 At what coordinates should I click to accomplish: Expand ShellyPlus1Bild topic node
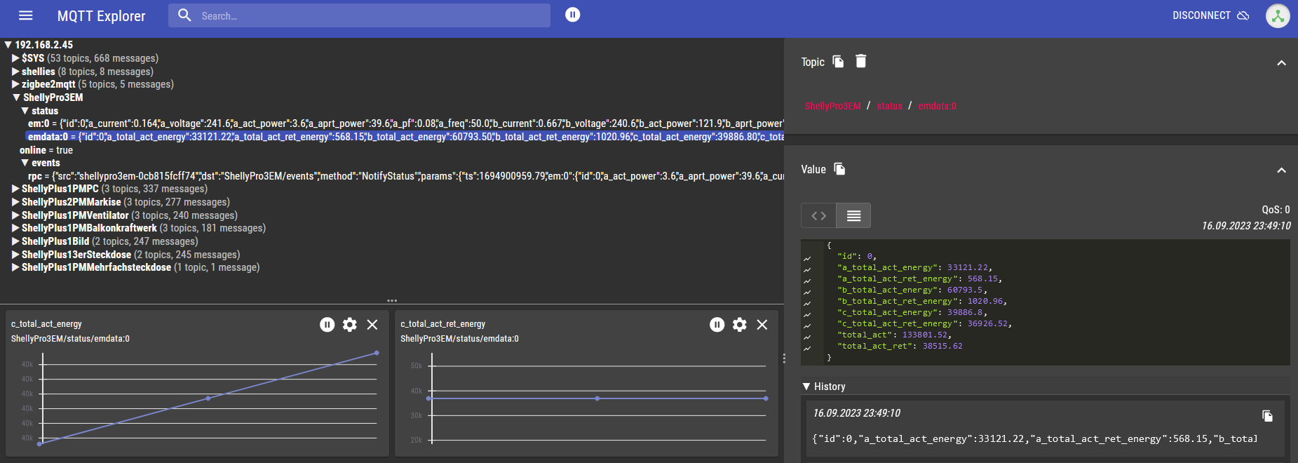15,241
